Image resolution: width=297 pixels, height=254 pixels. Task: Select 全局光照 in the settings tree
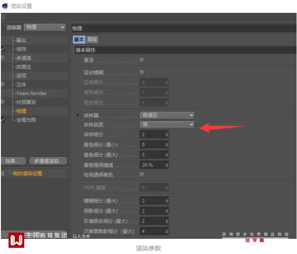pyautogui.click(x=26, y=120)
